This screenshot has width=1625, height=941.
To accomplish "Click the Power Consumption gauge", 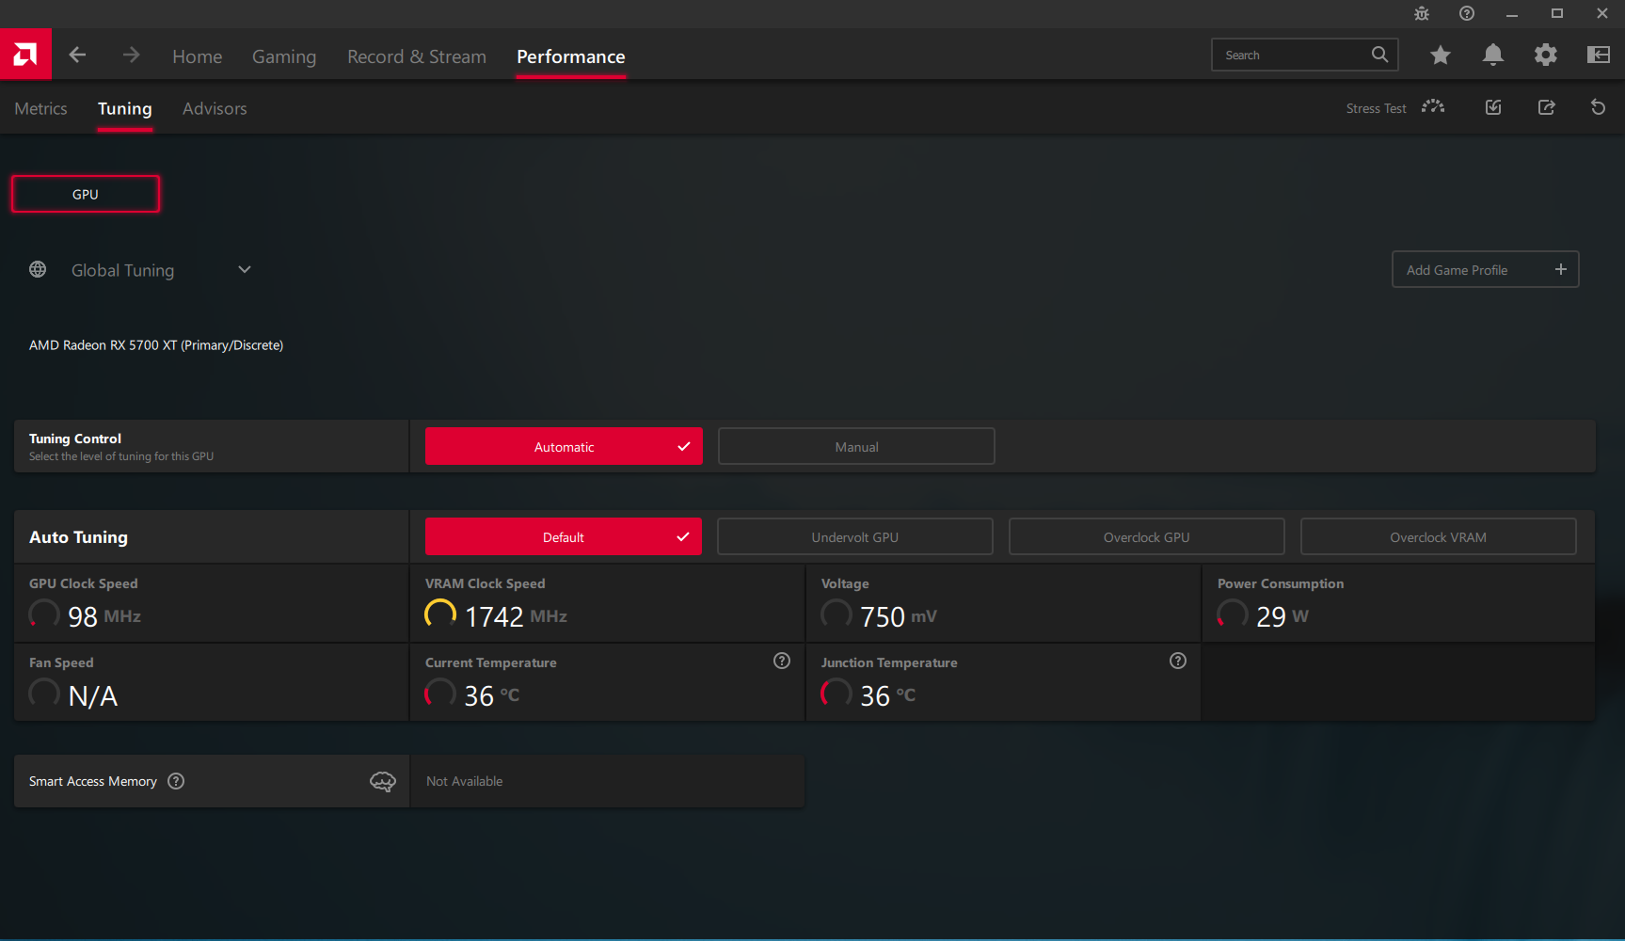I will (x=1233, y=614).
